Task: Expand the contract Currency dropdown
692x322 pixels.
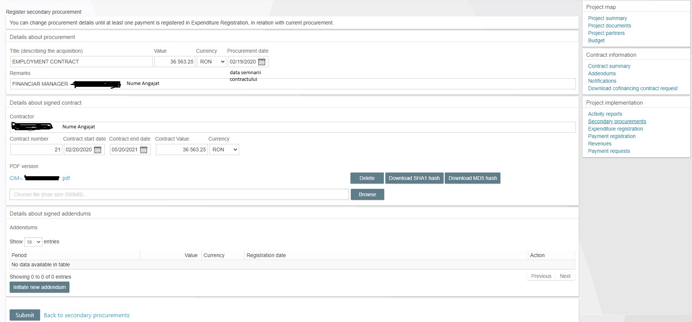Action: [x=224, y=150]
